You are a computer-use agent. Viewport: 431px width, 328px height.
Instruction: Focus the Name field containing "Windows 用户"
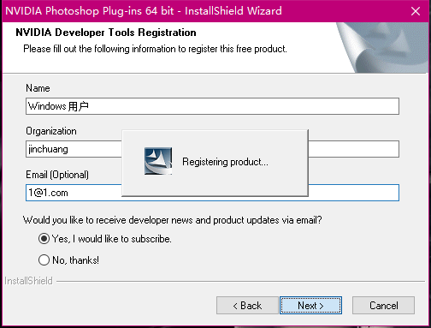pyautogui.click(x=212, y=106)
